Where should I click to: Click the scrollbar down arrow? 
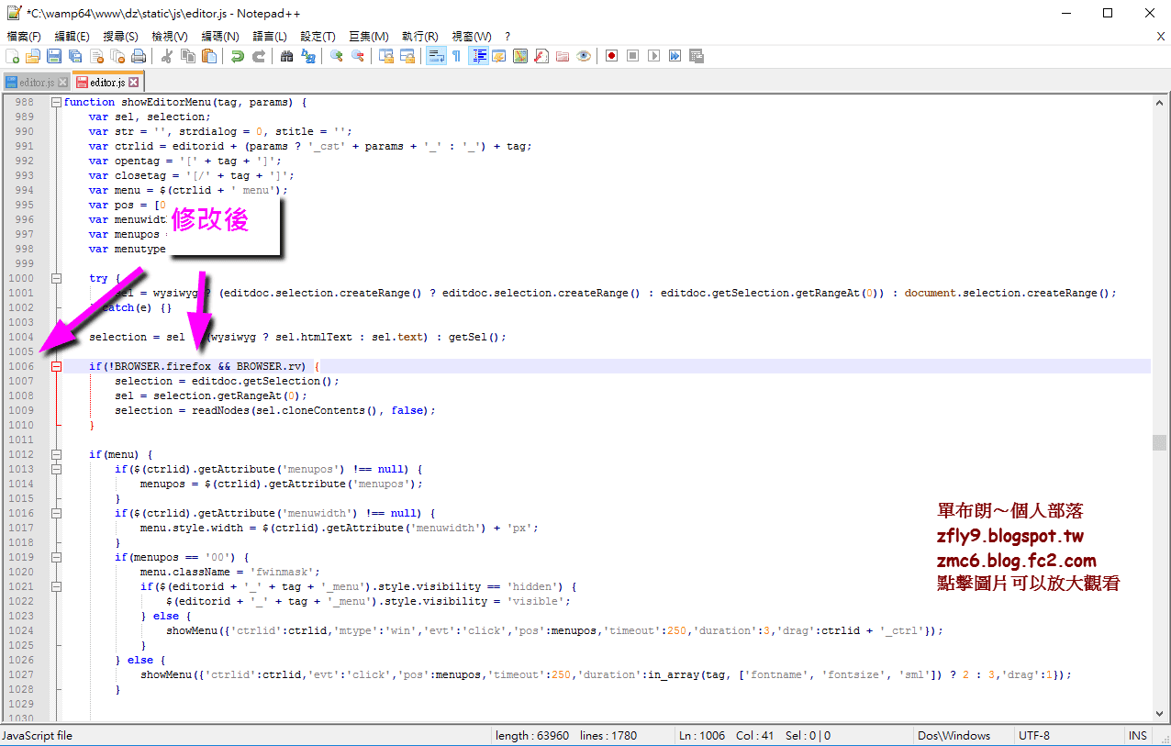[1160, 713]
